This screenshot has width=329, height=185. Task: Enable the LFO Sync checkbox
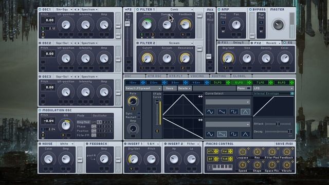coord(139,114)
